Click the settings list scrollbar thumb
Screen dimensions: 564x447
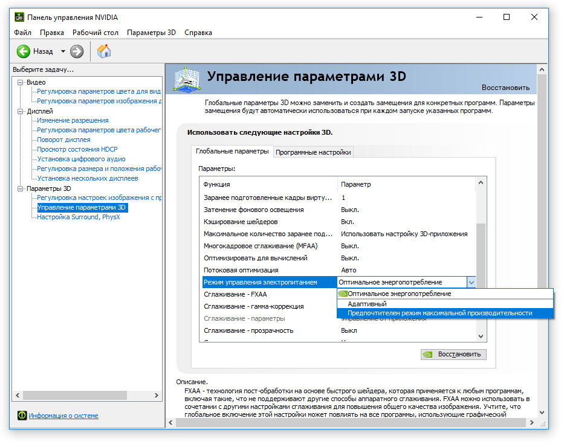pos(481,255)
